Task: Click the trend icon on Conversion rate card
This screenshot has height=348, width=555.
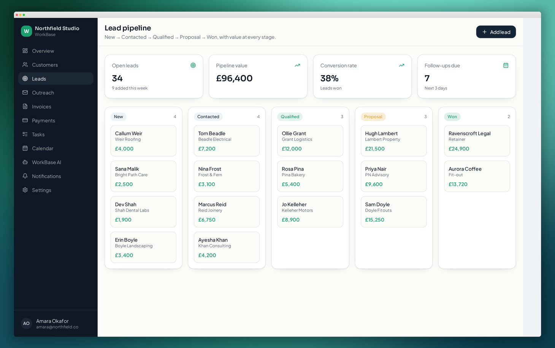Action: [401, 65]
